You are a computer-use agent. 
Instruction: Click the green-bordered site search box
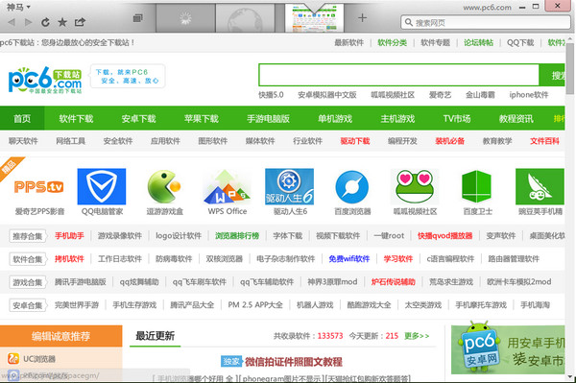pyautogui.click(x=399, y=75)
